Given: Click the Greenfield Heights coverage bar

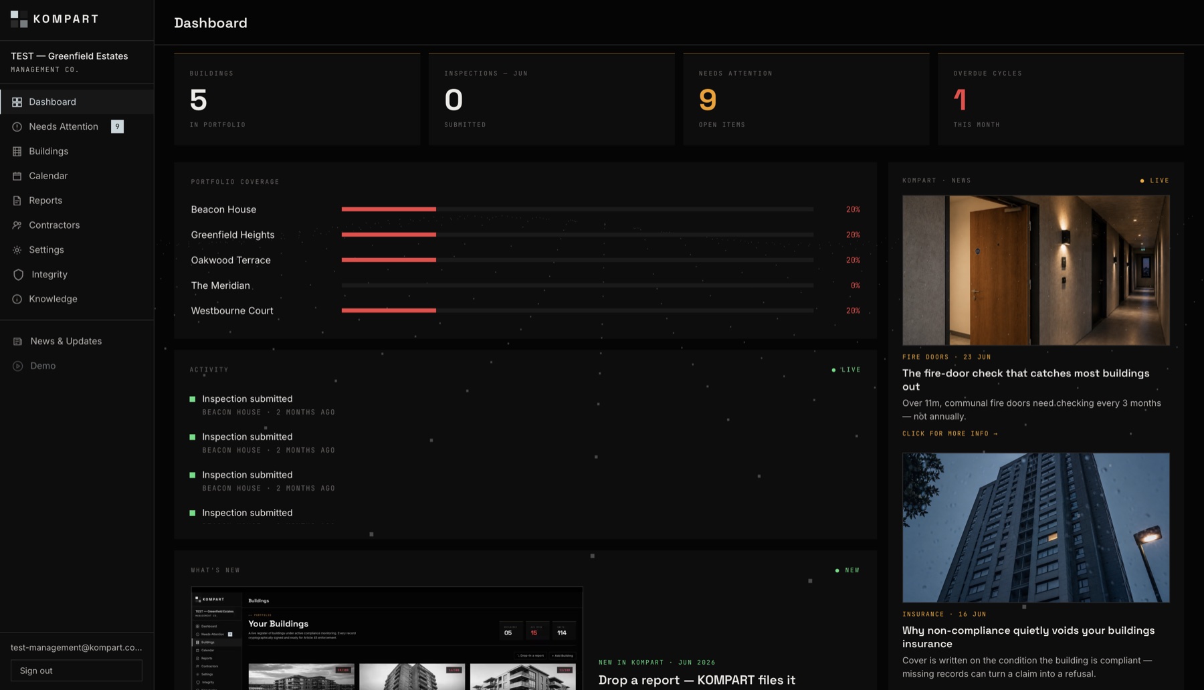Looking at the screenshot, I should pos(577,235).
